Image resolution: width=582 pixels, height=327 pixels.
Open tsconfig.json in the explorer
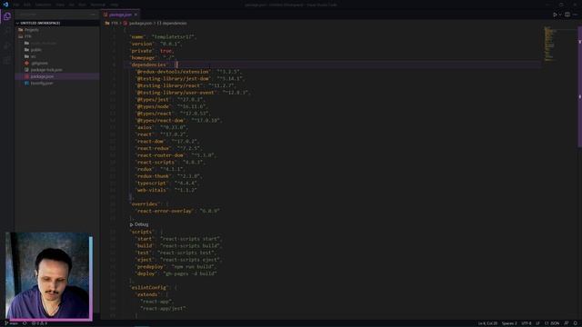(x=56, y=83)
